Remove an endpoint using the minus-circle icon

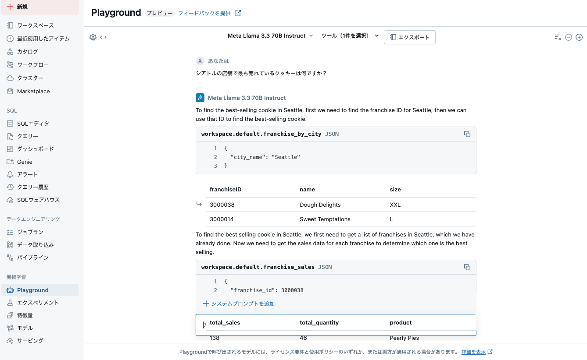pyautogui.click(x=569, y=37)
